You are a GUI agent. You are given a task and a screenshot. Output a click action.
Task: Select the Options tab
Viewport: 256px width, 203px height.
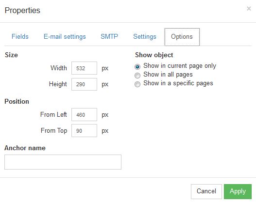[x=182, y=37]
